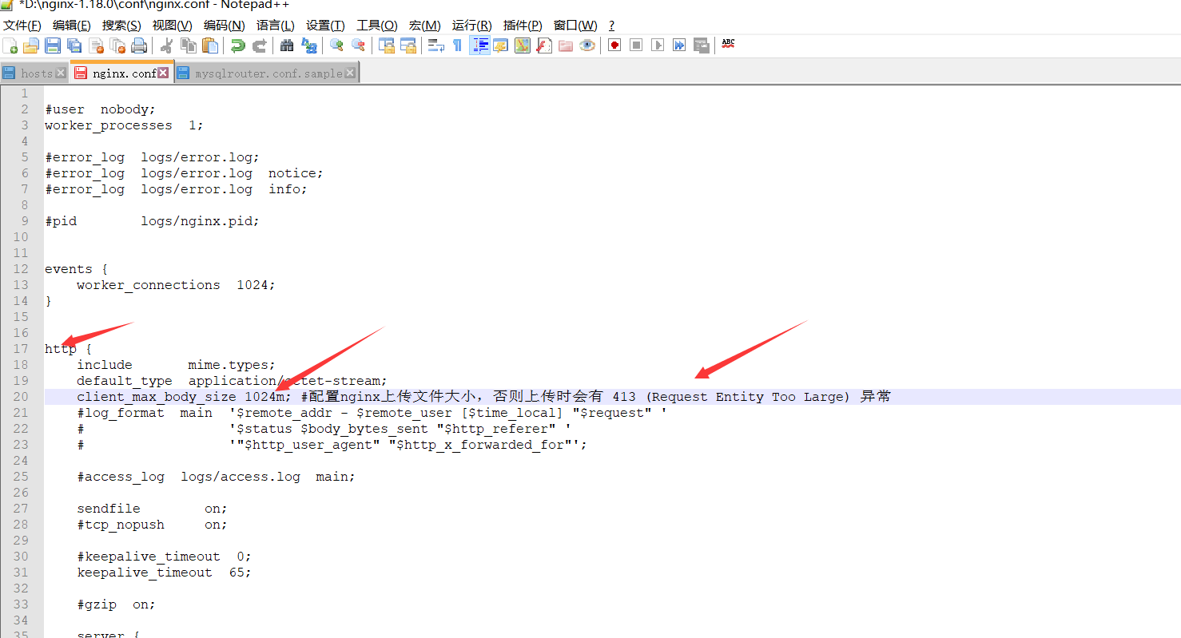This screenshot has height=638, width=1181.
Task: Create a new document with toolbar icon
Action: tap(10, 46)
